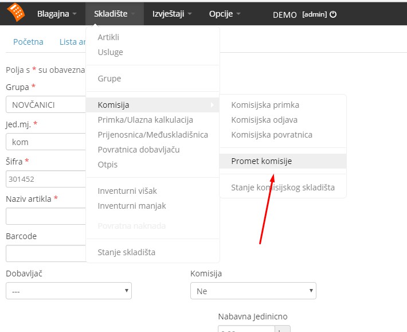Image resolution: width=407 pixels, height=332 pixels.
Task: Choose Prijenosnica/Međuskladišnica
Action: pos(152,135)
